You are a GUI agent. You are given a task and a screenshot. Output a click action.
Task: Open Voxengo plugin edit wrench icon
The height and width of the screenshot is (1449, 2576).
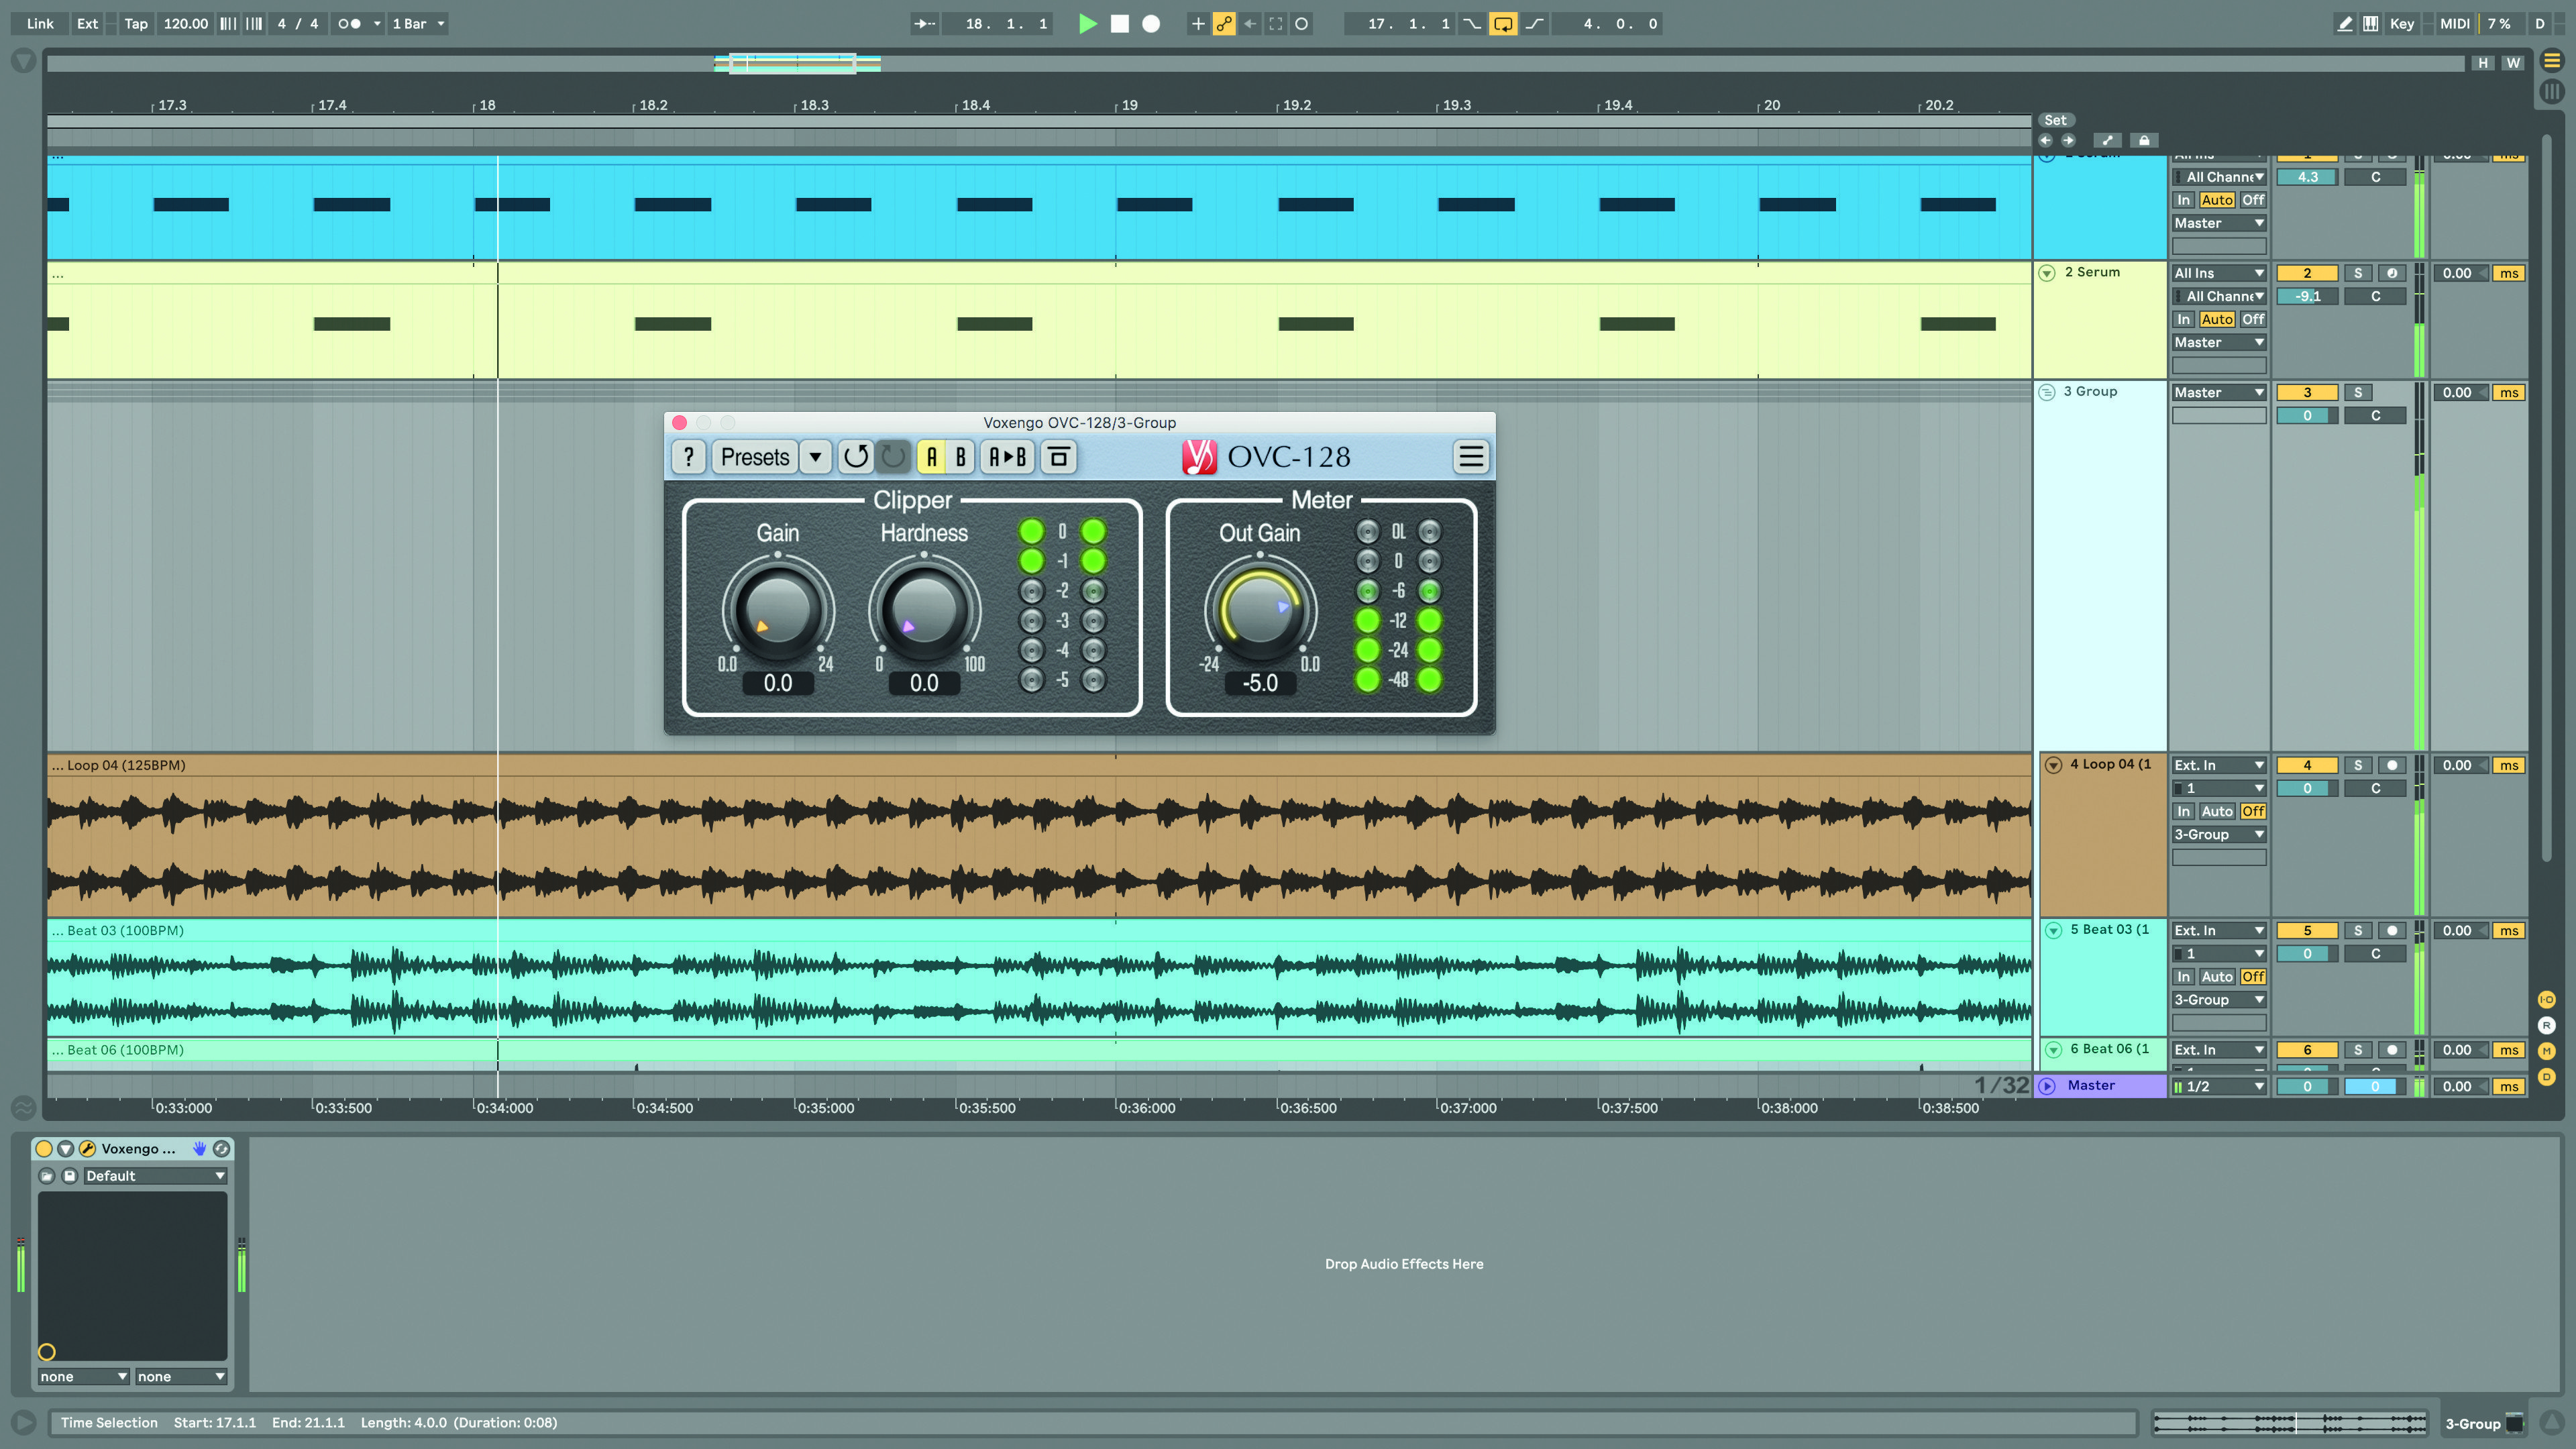click(87, 1149)
